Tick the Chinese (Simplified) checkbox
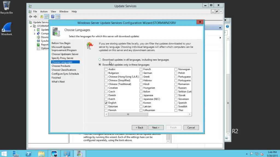280x157 pixels. point(106,80)
